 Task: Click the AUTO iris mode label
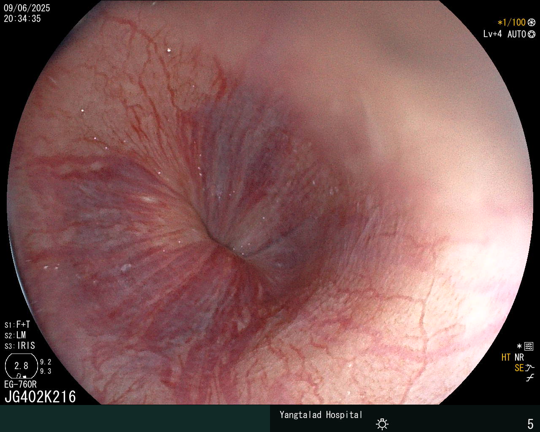(516, 34)
